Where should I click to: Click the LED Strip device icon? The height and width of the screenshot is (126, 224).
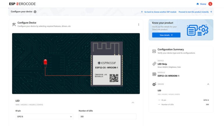154,64
